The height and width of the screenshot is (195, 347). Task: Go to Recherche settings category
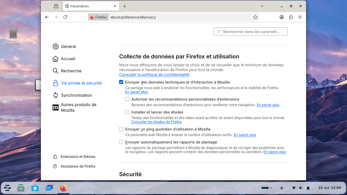coord(71,71)
